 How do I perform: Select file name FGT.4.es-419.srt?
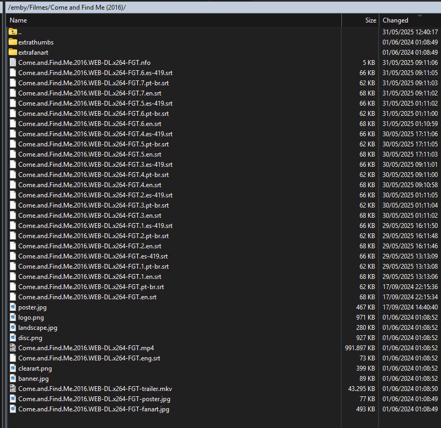pyautogui.click(x=95, y=134)
